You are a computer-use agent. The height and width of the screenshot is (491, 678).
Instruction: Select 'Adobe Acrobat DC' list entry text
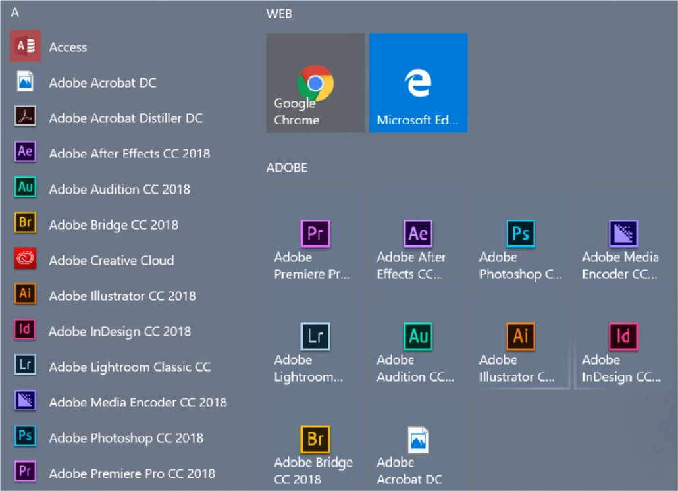click(103, 82)
